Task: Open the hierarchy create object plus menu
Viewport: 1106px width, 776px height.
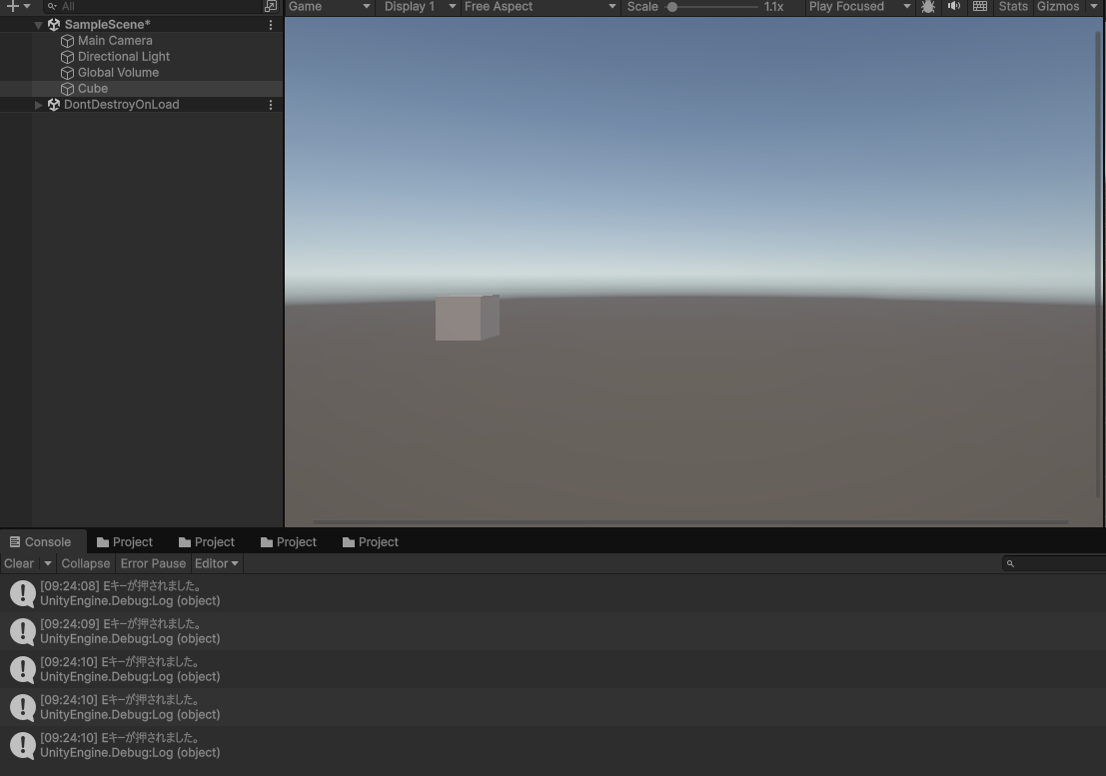Action: (13, 6)
